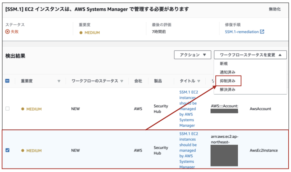Click the 7時間前 last evaluation value
The image size is (291, 172).
pos(159,32)
